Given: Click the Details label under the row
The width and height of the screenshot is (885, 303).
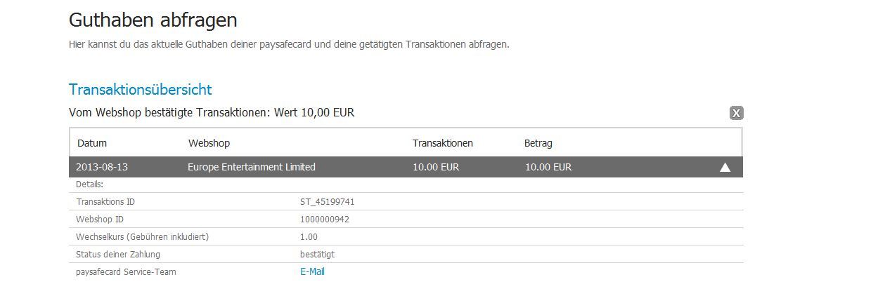Looking at the screenshot, I should (89, 184).
